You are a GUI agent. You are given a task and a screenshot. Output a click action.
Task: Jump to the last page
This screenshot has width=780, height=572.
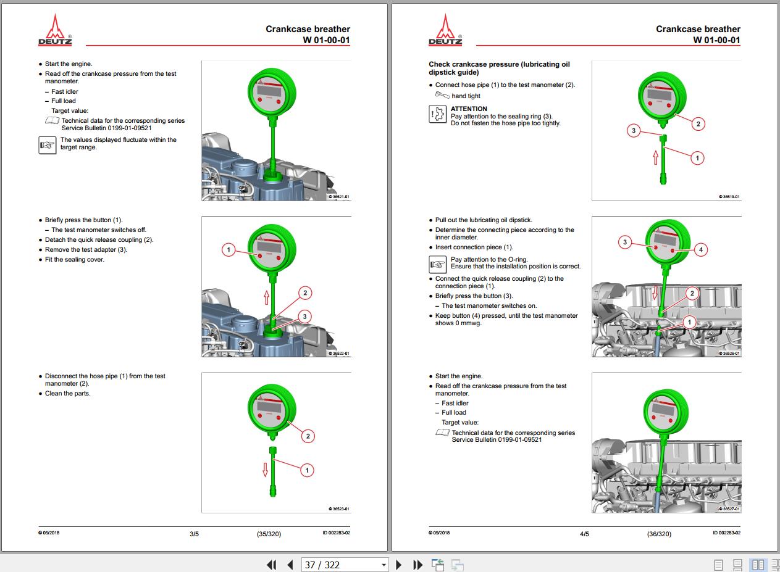[418, 565]
